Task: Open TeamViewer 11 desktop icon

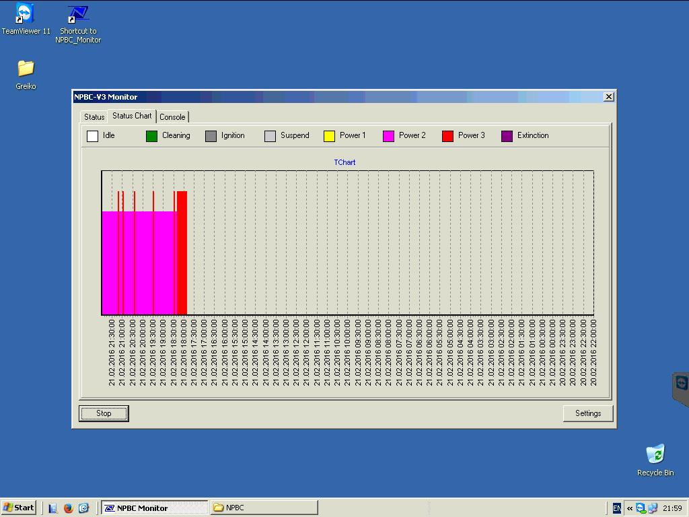Action: (24, 12)
